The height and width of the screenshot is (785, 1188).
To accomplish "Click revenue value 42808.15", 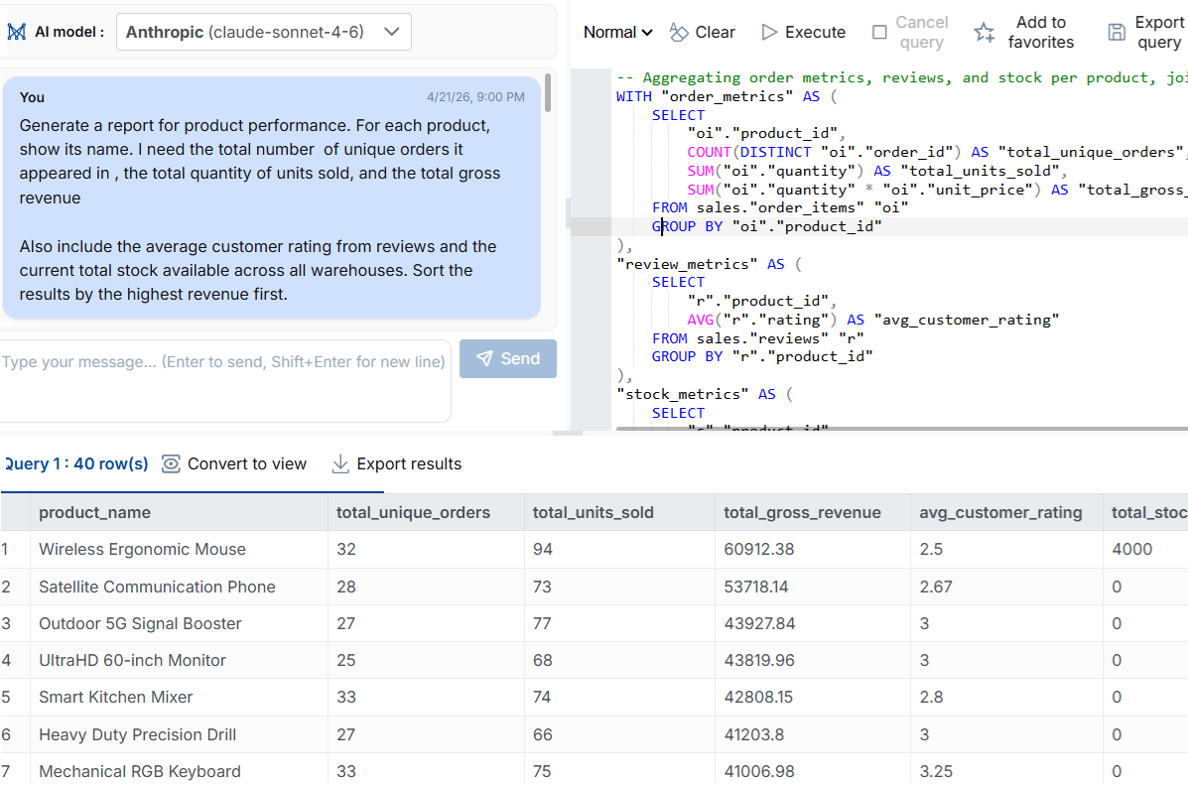I will tap(757, 697).
